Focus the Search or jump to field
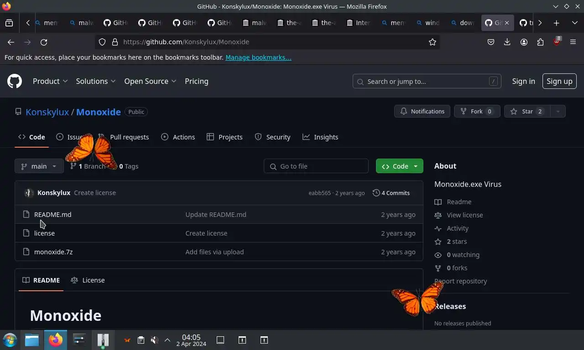Image resolution: width=584 pixels, height=350 pixels. (x=427, y=81)
